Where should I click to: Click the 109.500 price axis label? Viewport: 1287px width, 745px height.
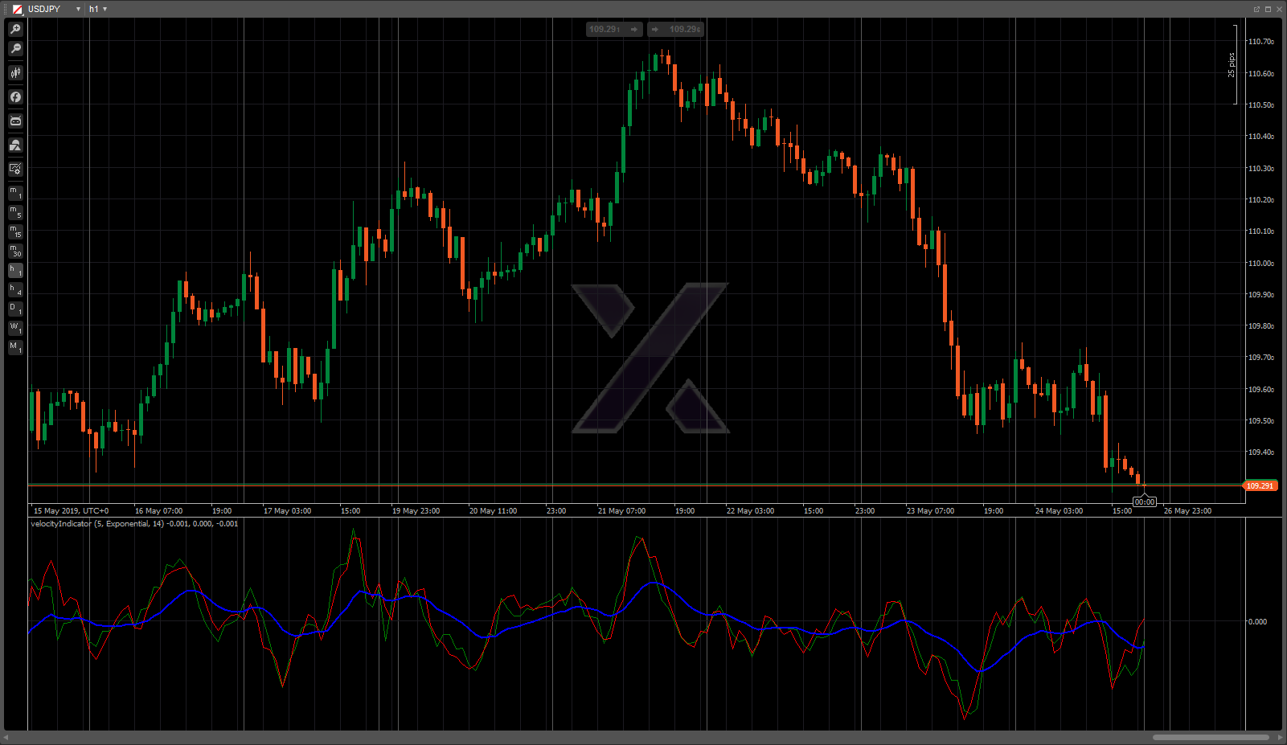tap(1260, 421)
